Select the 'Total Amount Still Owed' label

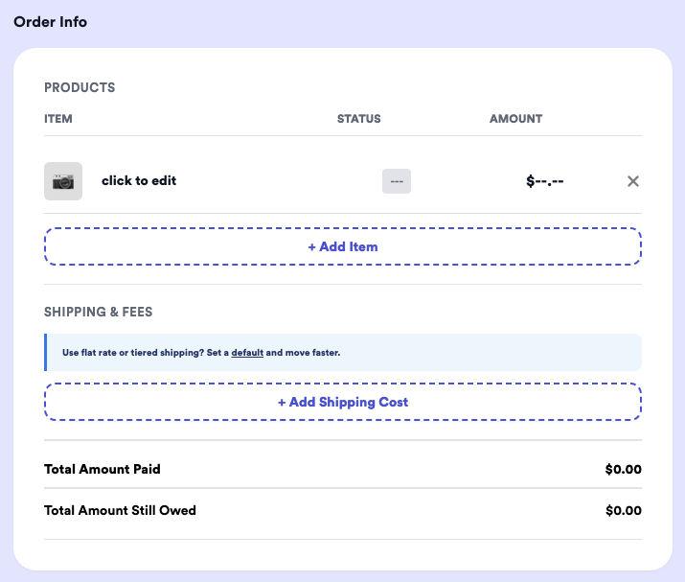120,510
